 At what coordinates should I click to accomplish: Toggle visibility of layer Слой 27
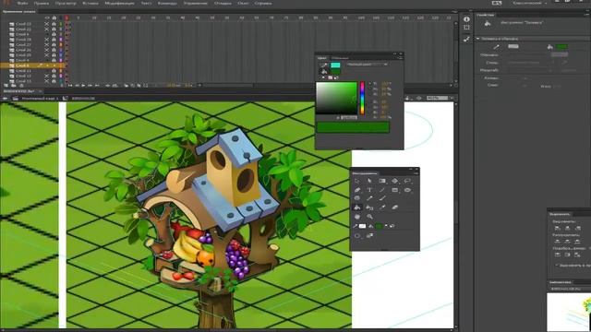[47, 45]
